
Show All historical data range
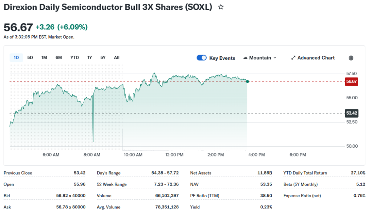tap(117, 57)
